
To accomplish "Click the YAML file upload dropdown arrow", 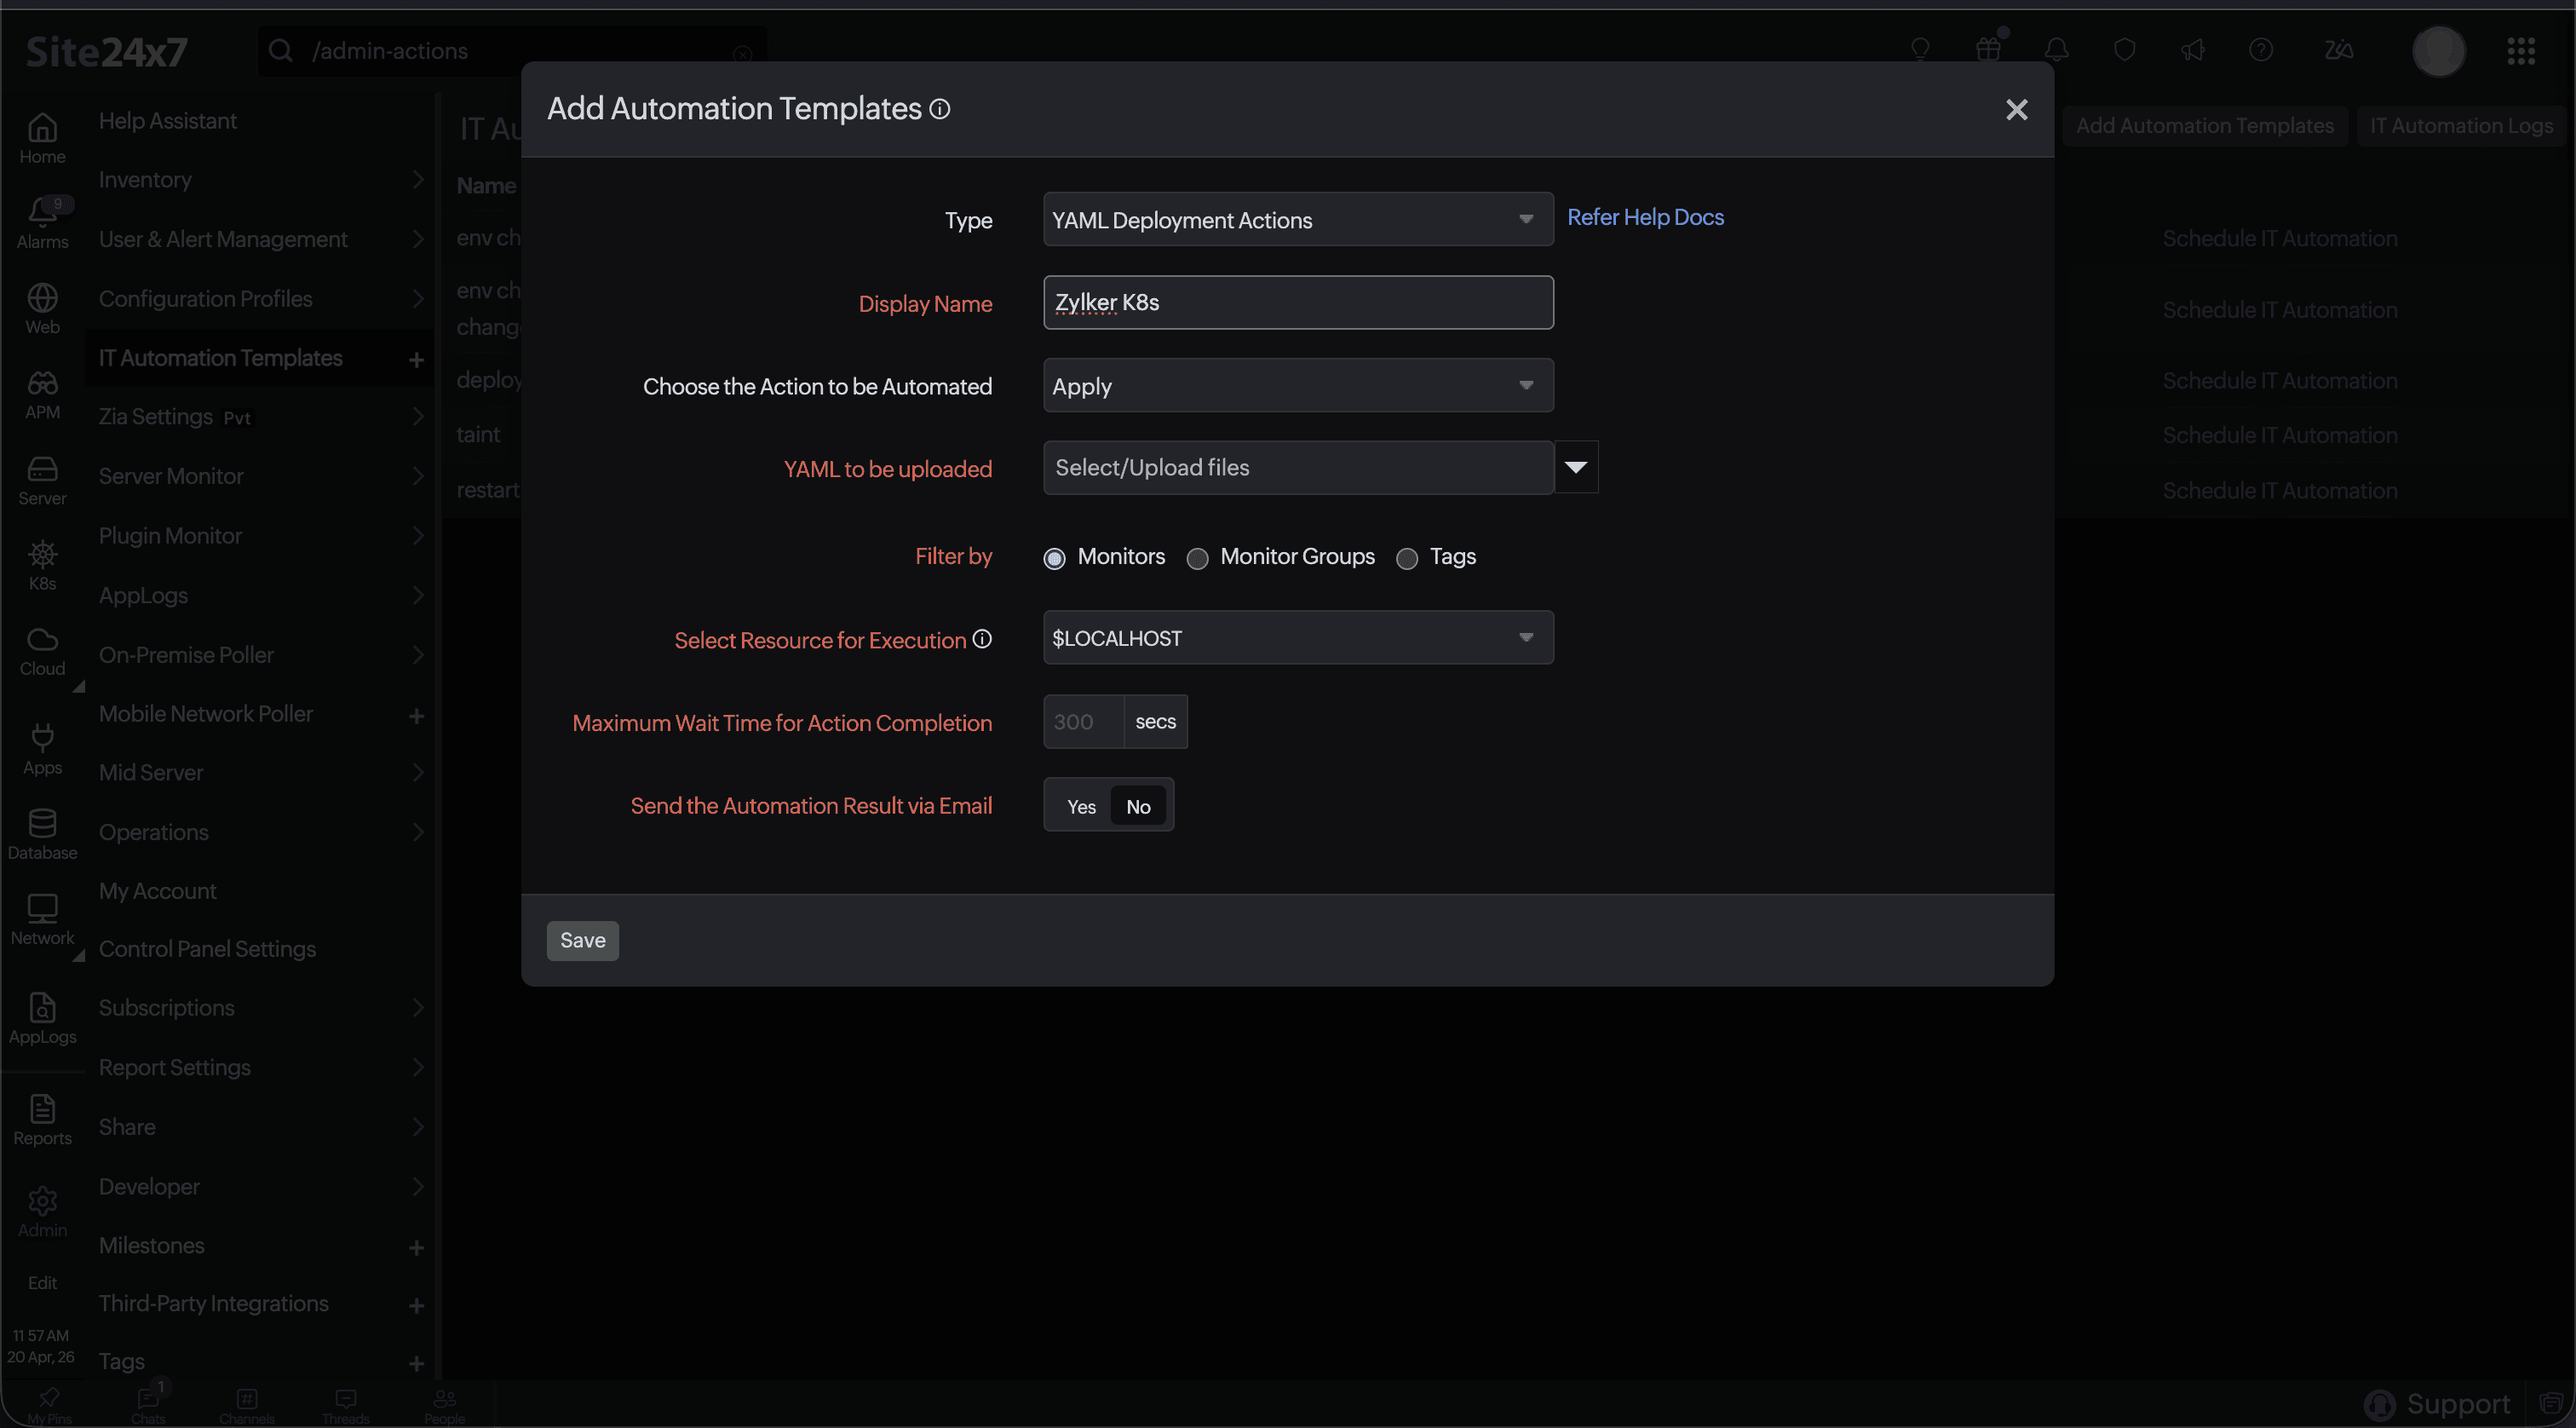I will point(1576,467).
